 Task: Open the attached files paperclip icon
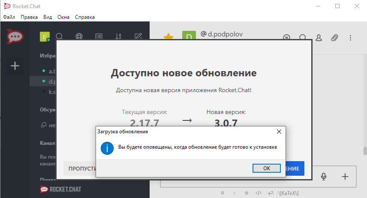click(x=334, y=38)
